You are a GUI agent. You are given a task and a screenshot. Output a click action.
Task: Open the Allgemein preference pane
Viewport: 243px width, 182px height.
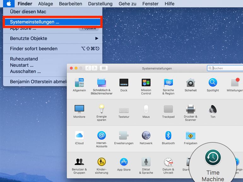click(x=79, y=85)
